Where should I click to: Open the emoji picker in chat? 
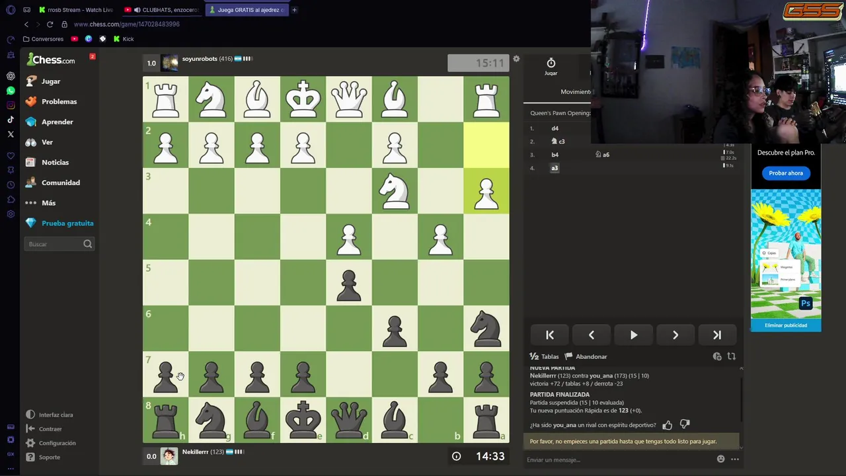coord(720,459)
